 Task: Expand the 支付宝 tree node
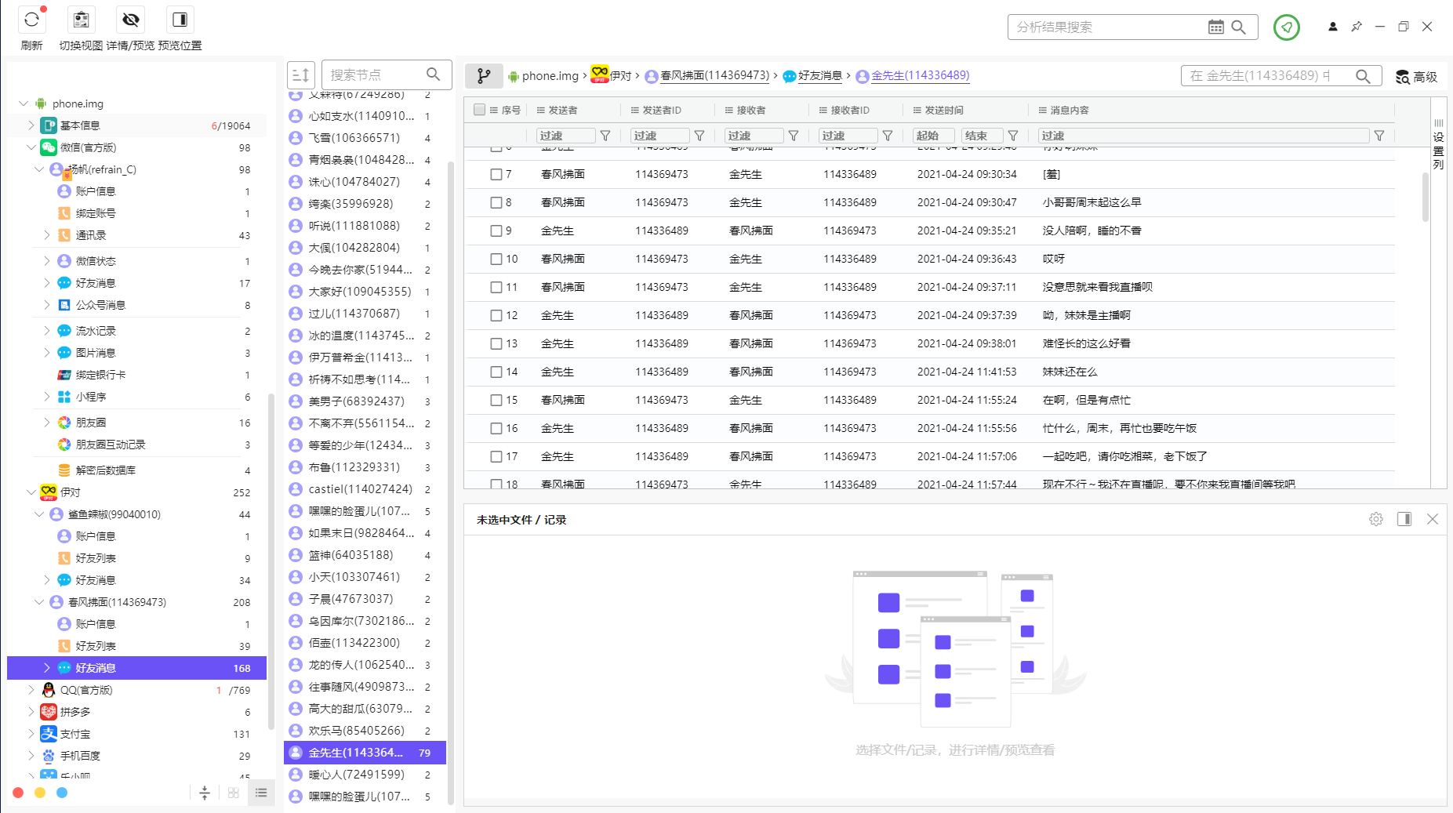click(x=31, y=734)
